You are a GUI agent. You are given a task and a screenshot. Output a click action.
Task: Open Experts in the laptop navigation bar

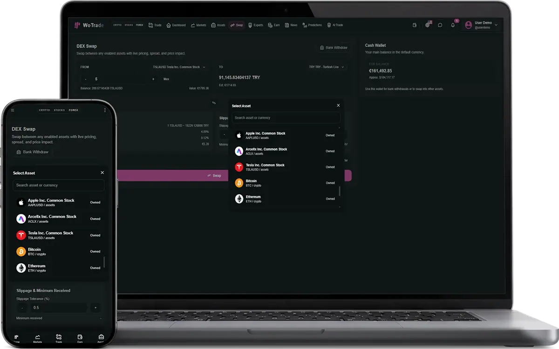click(256, 25)
